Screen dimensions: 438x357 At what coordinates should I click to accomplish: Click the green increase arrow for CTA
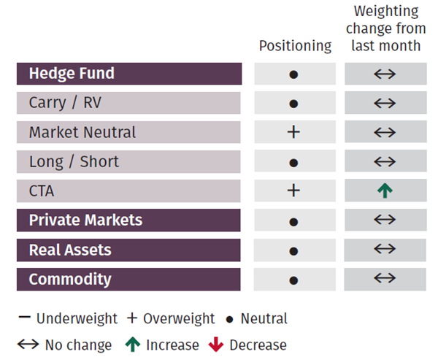pyautogui.click(x=385, y=191)
